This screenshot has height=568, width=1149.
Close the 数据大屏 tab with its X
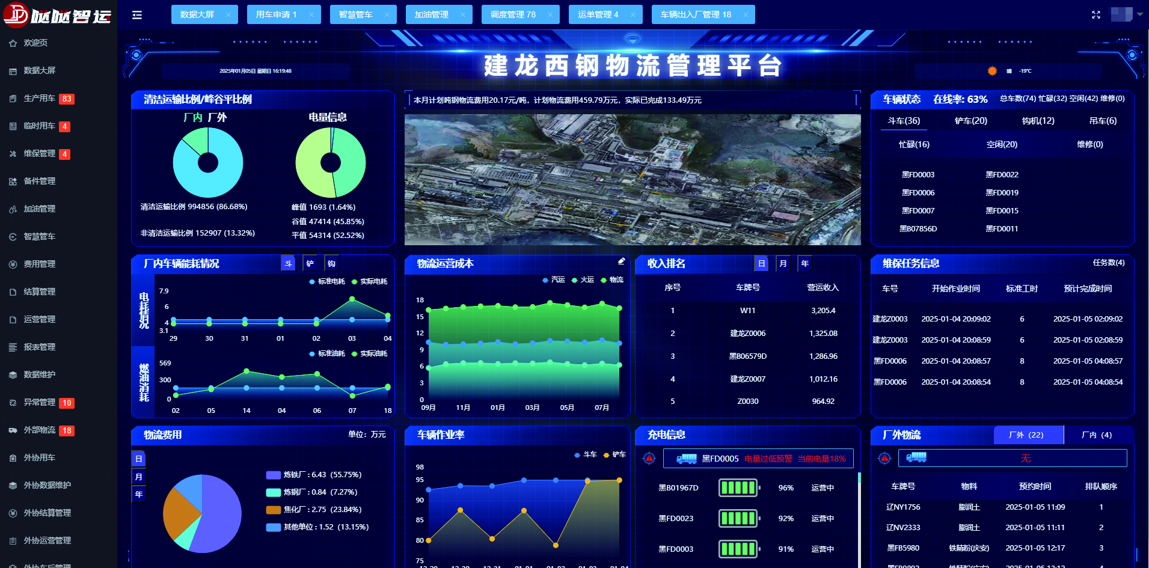(x=228, y=15)
